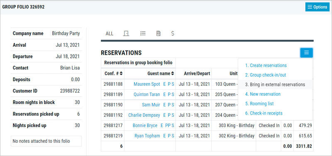Open Sam Muir guest link
This screenshot has height=156, width=332.
tap(151, 105)
